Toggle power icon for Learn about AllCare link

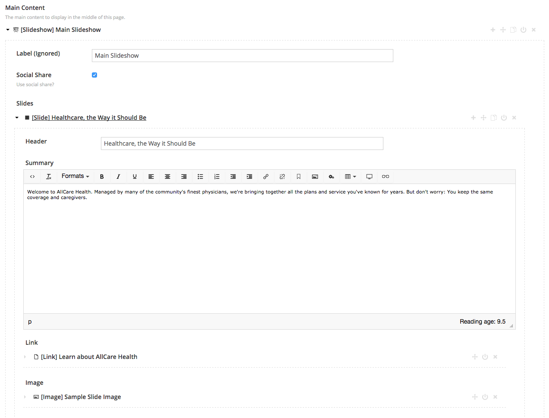(x=485, y=357)
